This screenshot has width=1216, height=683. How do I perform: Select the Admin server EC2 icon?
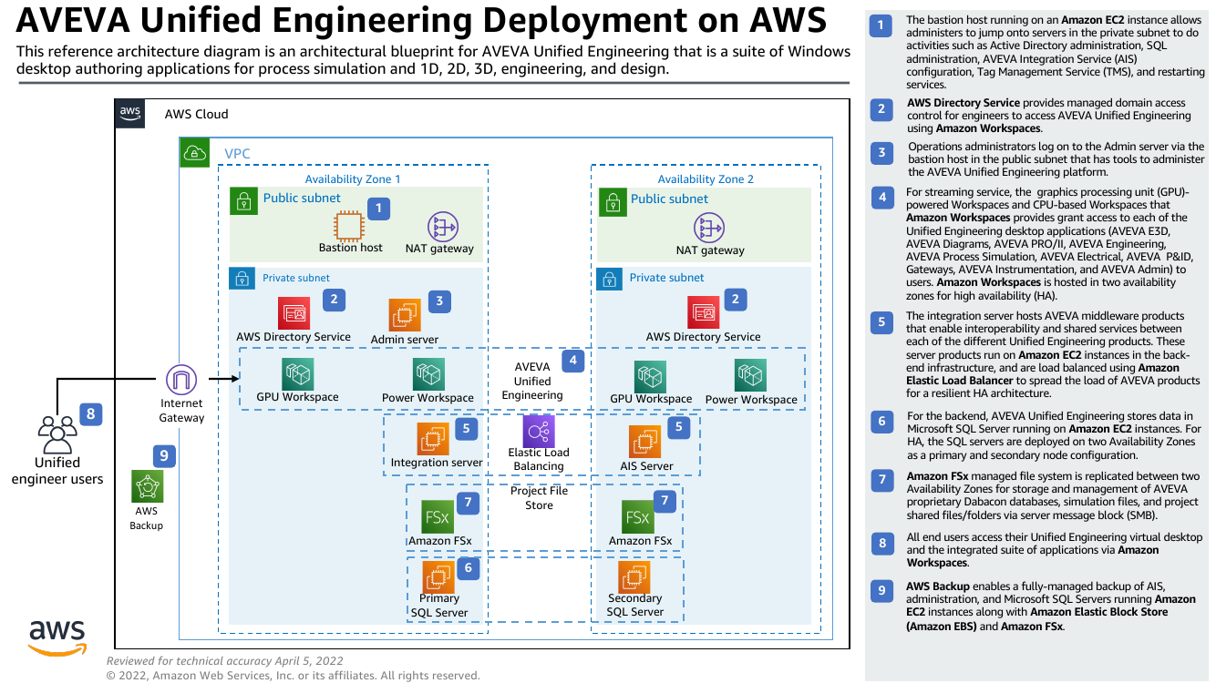[405, 315]
